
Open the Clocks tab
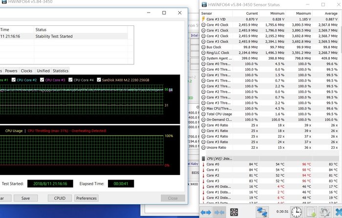tap(26, 71)
